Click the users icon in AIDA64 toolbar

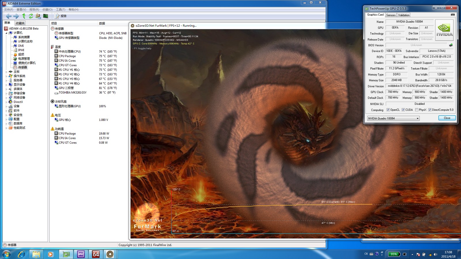38,16
